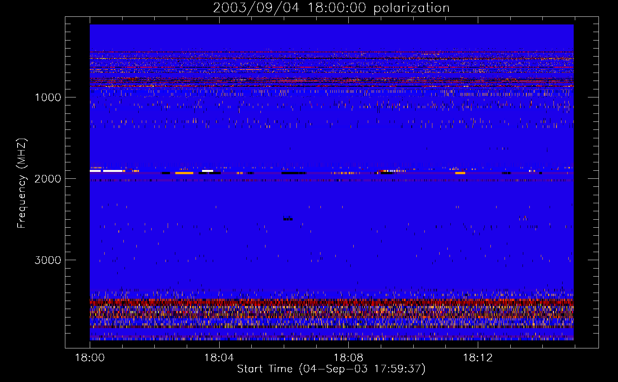The width and height of the screenshot is (618, 382).
Task: Click the 'Frequency (MHZ)' axis label
Action: pos(22,183)
